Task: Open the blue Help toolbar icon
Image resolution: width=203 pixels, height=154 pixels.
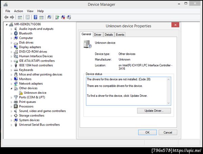Action: click(x=36, y=17)
